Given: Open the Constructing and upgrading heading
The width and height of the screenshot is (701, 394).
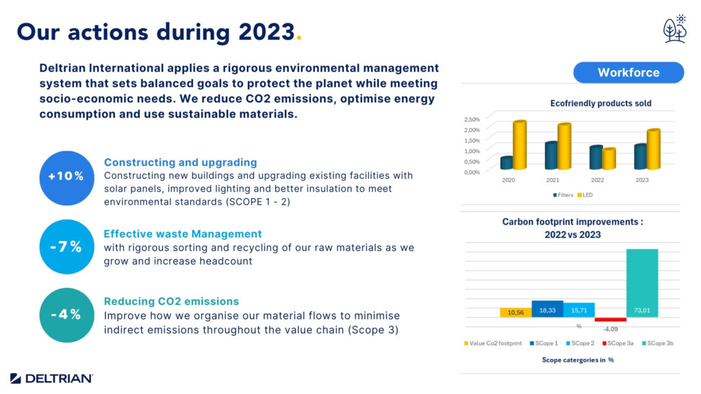Looking at the screenshot, I should point(180,163).
